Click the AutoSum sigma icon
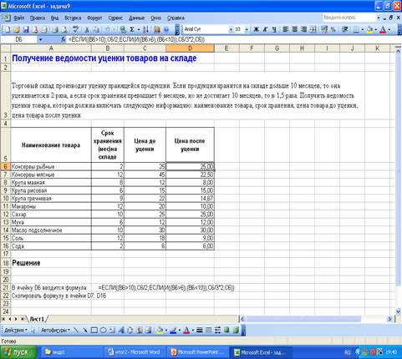402x359 pixels. (132, 29)
